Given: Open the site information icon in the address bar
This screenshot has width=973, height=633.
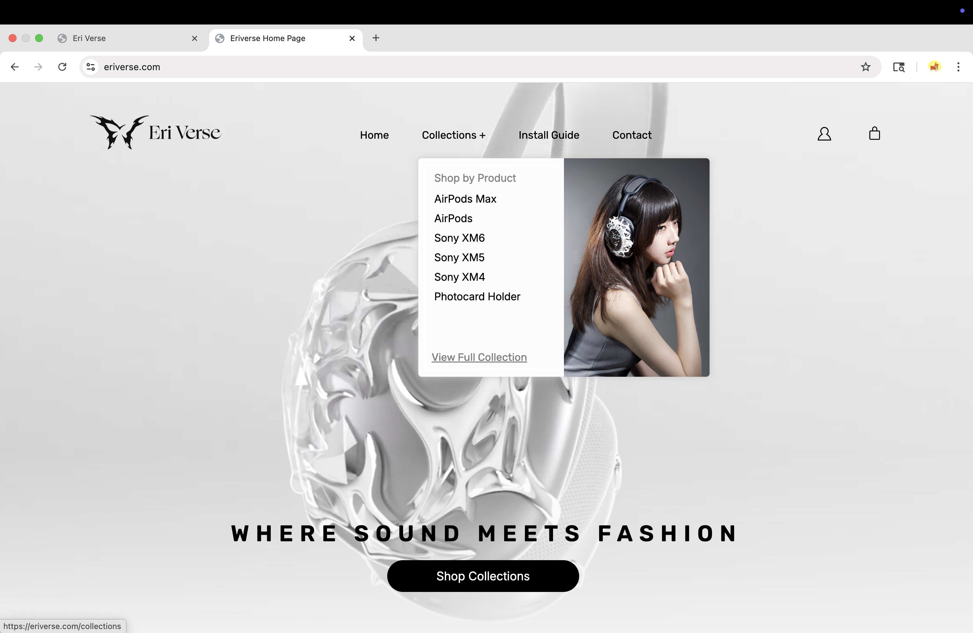Looking at the screenshot, I should [x=91, y=67].
